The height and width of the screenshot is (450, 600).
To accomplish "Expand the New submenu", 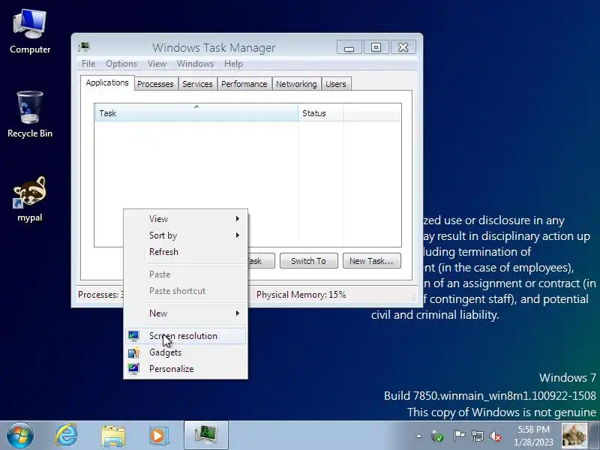I will 185,313.
